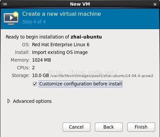Click the virtual machine monitor wizard icon
160x137 pixels.
click(11, 18)
